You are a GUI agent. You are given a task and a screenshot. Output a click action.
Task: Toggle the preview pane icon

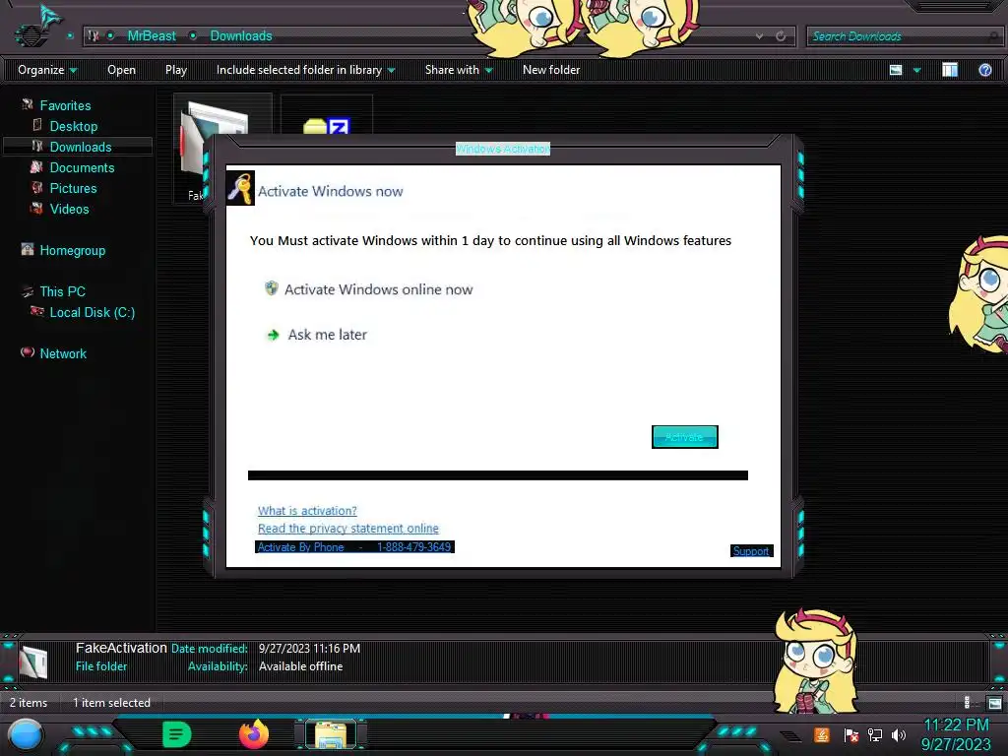coord(950,70)
